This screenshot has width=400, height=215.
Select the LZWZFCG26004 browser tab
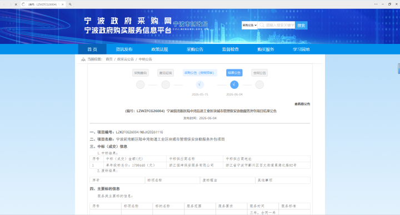tap(43, 4)
